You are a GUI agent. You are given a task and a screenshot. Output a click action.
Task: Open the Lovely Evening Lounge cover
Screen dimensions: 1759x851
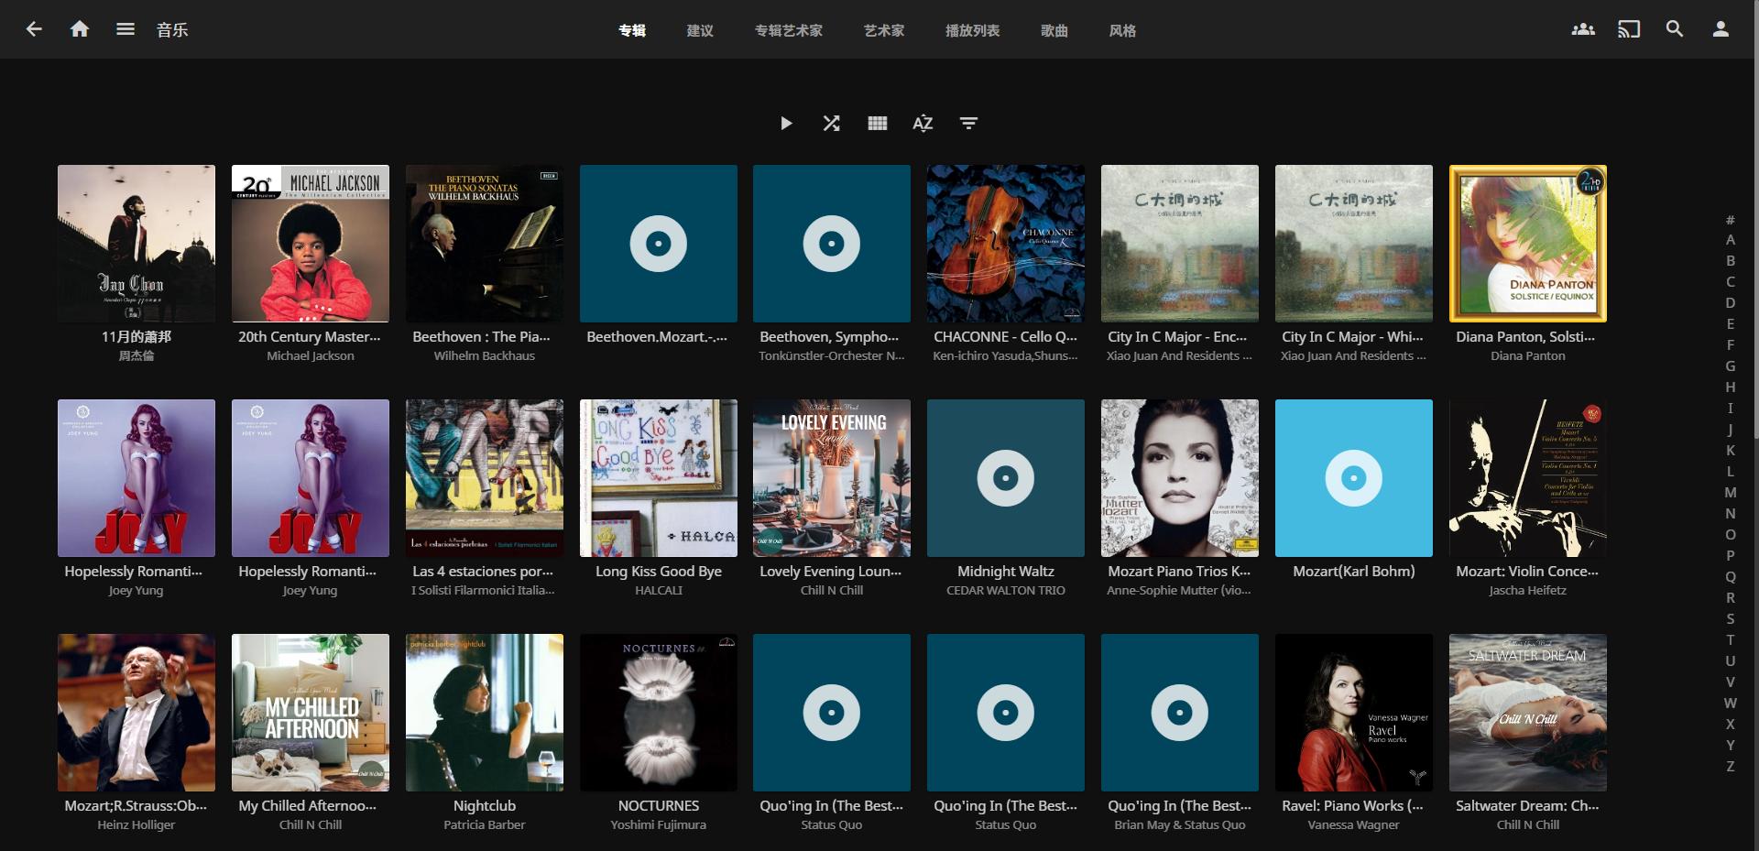point(832,478)
